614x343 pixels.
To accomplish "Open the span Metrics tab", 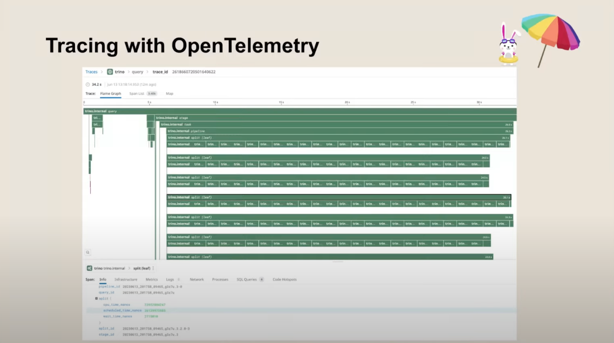I will pos(152,279).
